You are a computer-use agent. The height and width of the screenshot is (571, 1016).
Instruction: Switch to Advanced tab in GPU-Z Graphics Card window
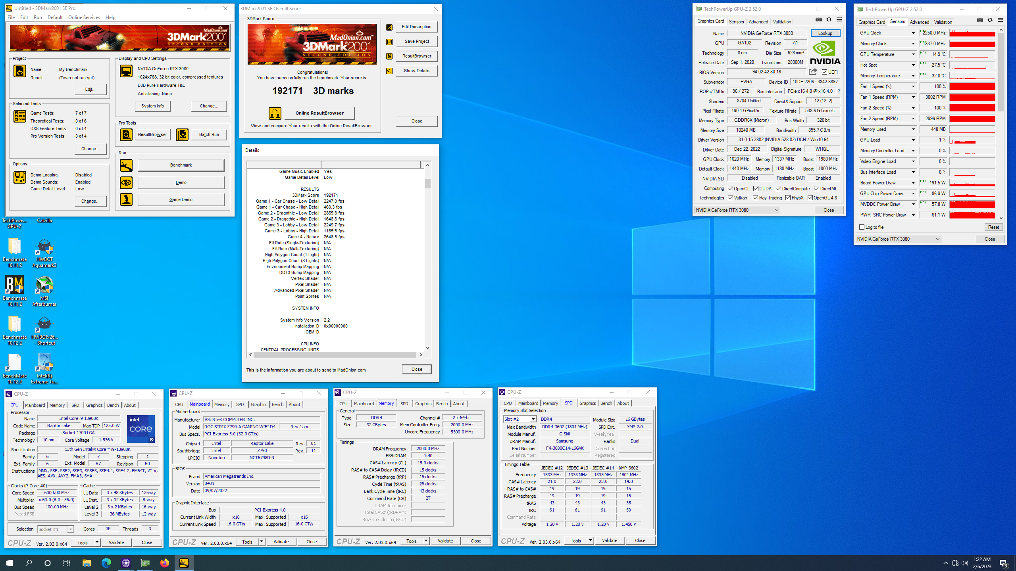[758, 22]
